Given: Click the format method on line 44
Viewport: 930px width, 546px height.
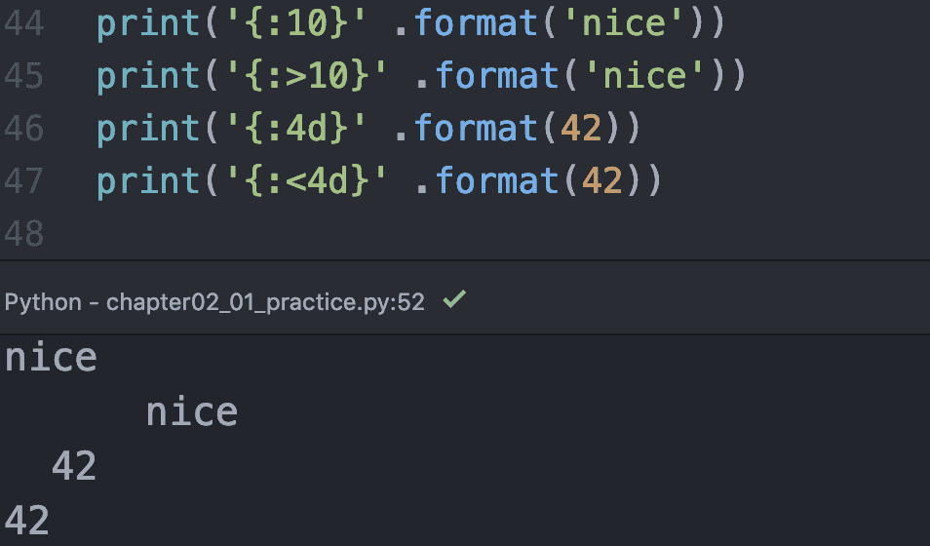Looking at the screenshot, I should point(476,24).
